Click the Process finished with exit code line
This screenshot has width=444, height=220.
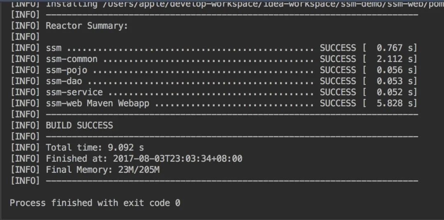[95, 203]
